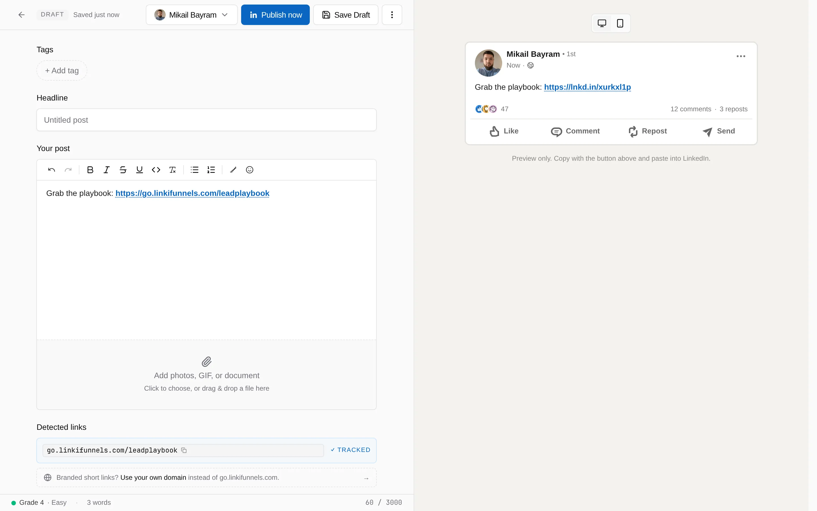Switch preview to desktop view

click(602, 23)
